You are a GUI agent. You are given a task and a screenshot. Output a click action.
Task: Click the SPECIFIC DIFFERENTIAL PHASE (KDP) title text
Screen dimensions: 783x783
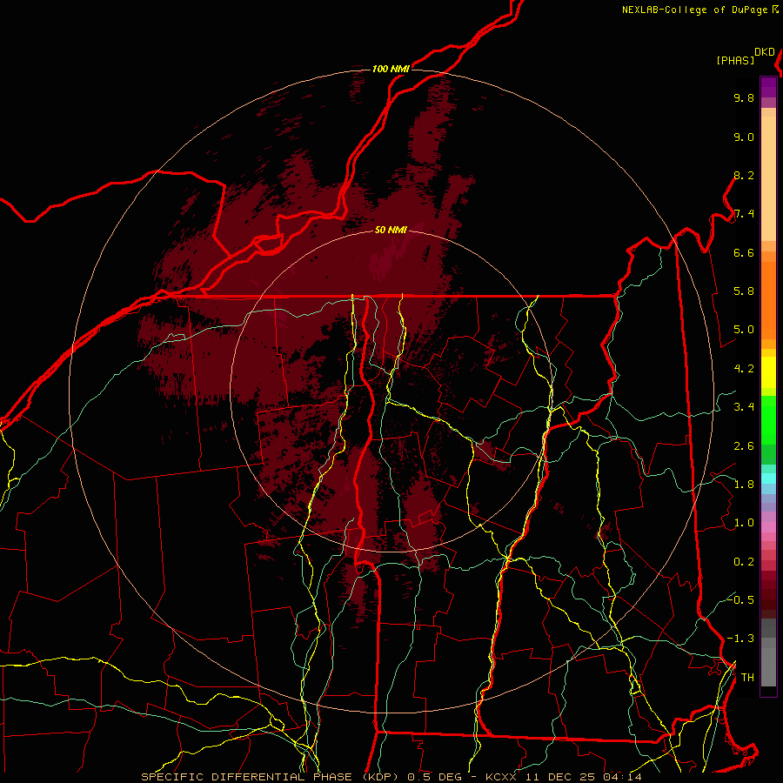pos(271,777)
